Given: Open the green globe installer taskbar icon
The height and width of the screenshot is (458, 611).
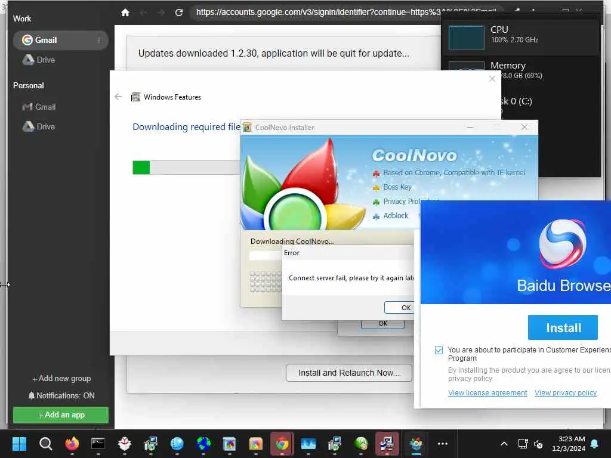Looking at the screenshot, I should [x=361, y=444].
